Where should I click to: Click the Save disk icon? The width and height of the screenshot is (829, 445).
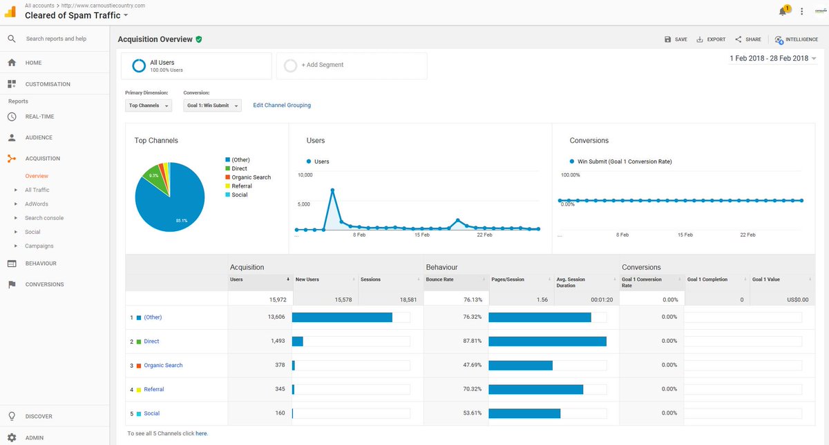[x=668, y=39]
